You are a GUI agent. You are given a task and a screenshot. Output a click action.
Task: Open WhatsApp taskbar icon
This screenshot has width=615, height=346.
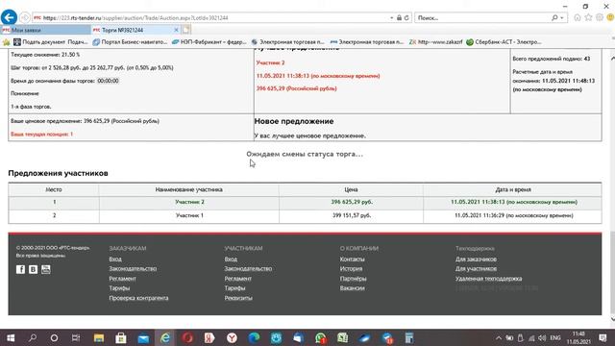pos(320,337)
